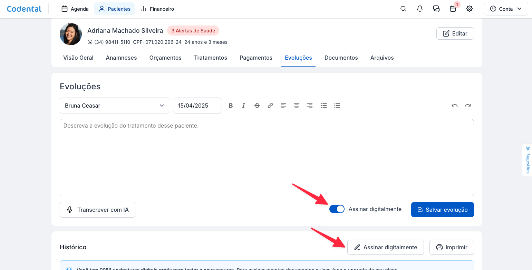Image resolution: width=532 pixels, height=270 pixels.
Task: Open the search magnifier icon
Action: (x=403, y=9)
